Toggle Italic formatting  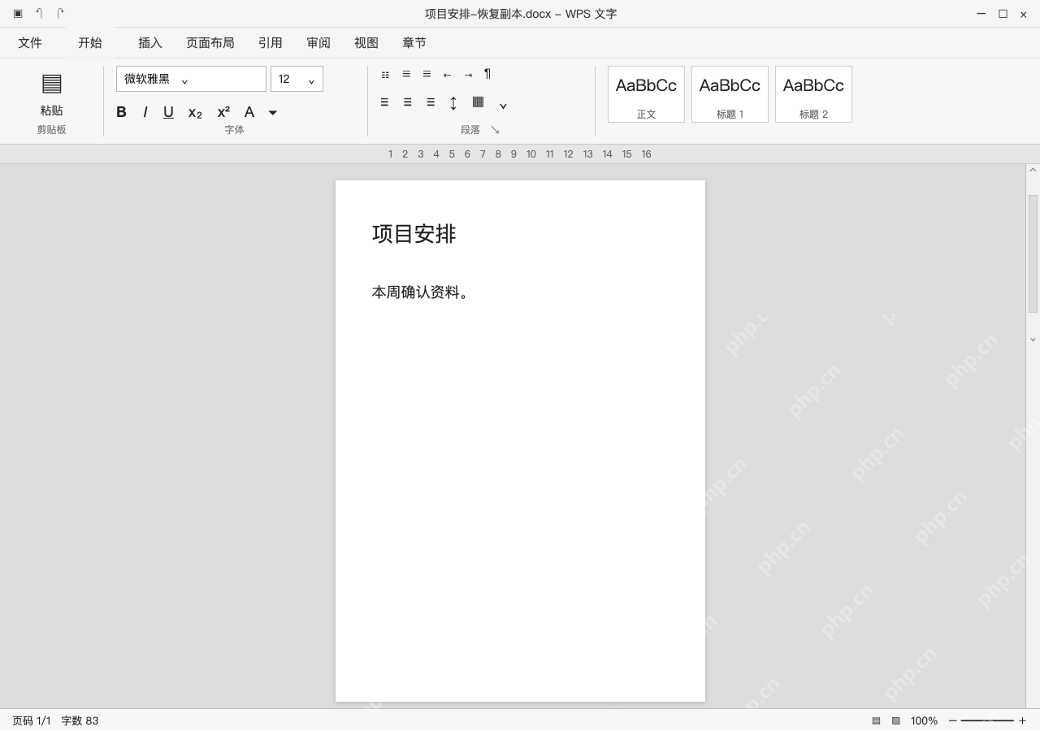click(145, 112)
